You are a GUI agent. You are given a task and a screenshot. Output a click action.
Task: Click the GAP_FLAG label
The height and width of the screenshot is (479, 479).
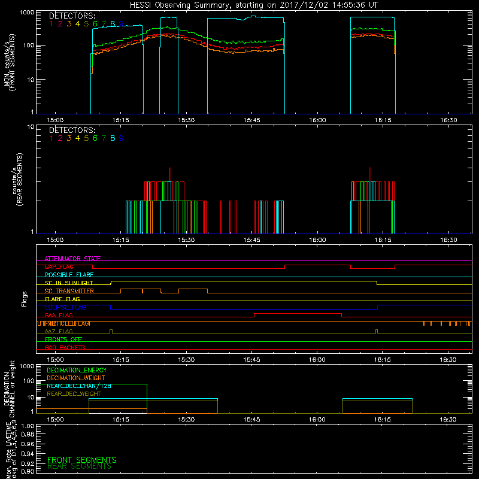[x=59, y=266]
